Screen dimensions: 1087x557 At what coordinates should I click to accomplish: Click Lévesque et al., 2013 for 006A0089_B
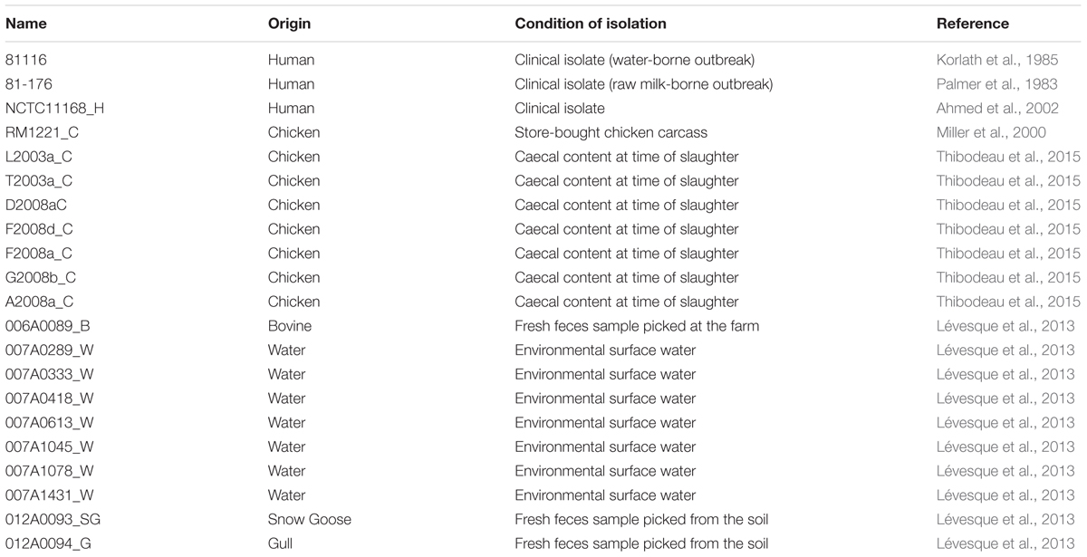coord(1005,326)
